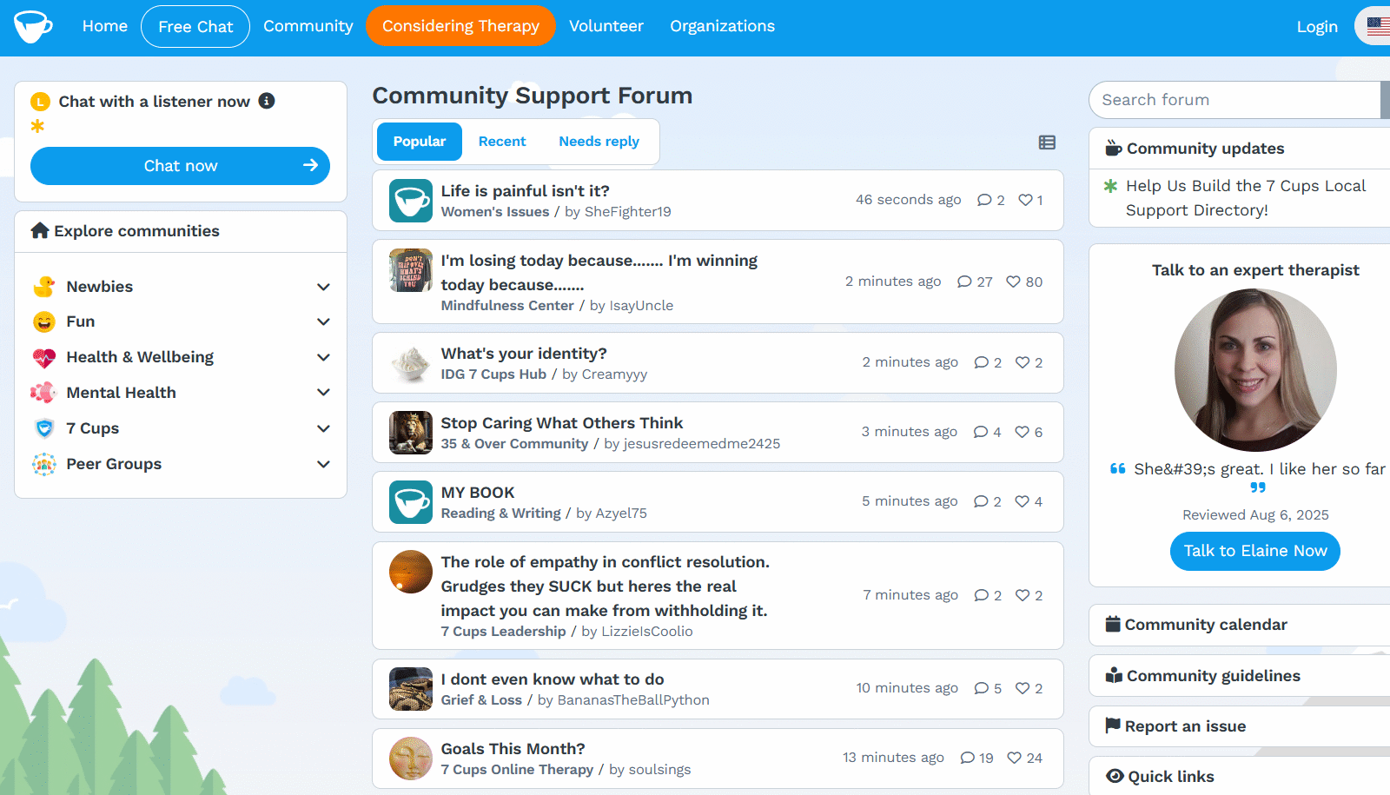Image resolution: width=1390 pixels, height=795 pixels.
Task: Open avatar of SheFighter19's post
Action: 411,201
